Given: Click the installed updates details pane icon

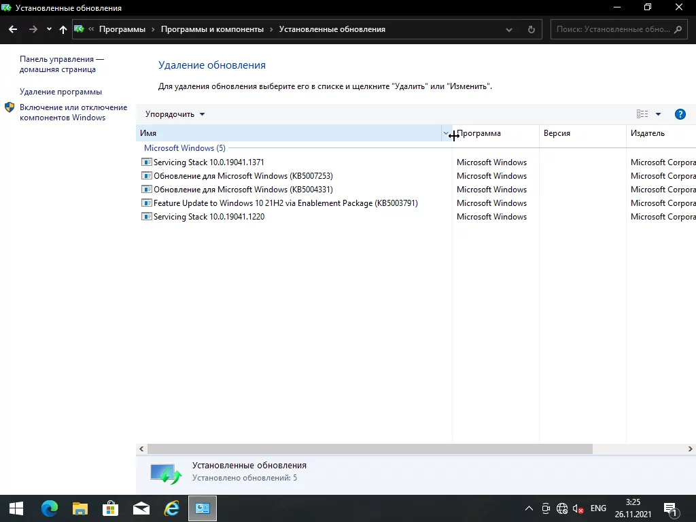Looking at the screenshot, I should (x=166, y=474).
